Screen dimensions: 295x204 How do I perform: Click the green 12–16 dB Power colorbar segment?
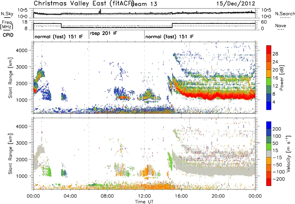coord(269,82)
